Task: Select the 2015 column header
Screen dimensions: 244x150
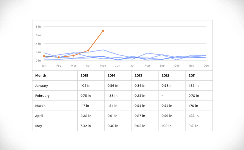Action: coord(84,76)
